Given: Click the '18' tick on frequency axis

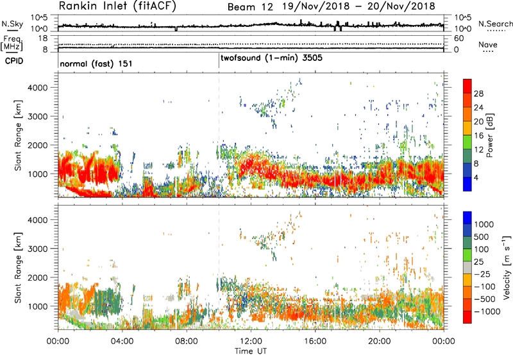Looking at the screenshot, I should [43, 38].
